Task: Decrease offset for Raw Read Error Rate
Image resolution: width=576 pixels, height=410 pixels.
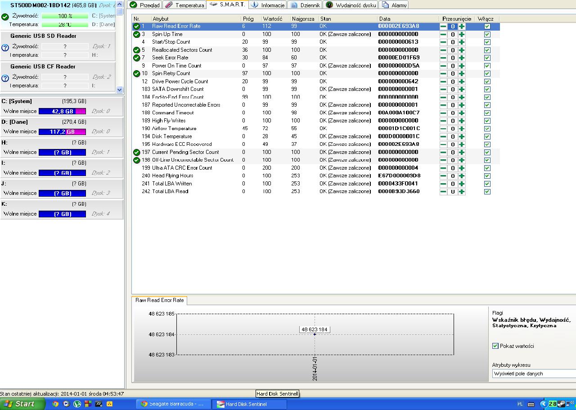Action: pos(443,27)
